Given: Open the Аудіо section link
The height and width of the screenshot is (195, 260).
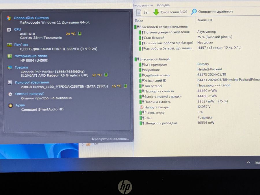Looking at the screenshot, I should 20,105.
